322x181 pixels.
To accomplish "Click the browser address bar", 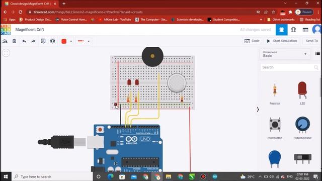I will (x=142, y=12).
